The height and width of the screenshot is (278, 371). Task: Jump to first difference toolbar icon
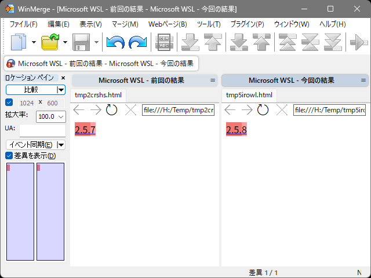tap(288, 42)
